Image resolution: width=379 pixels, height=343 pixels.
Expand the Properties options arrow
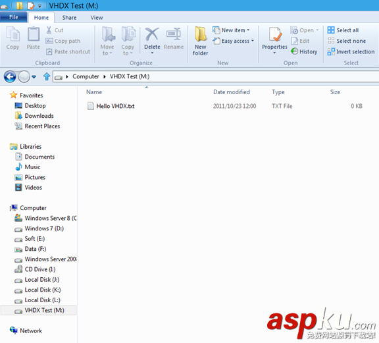click(x=274, y=53)
